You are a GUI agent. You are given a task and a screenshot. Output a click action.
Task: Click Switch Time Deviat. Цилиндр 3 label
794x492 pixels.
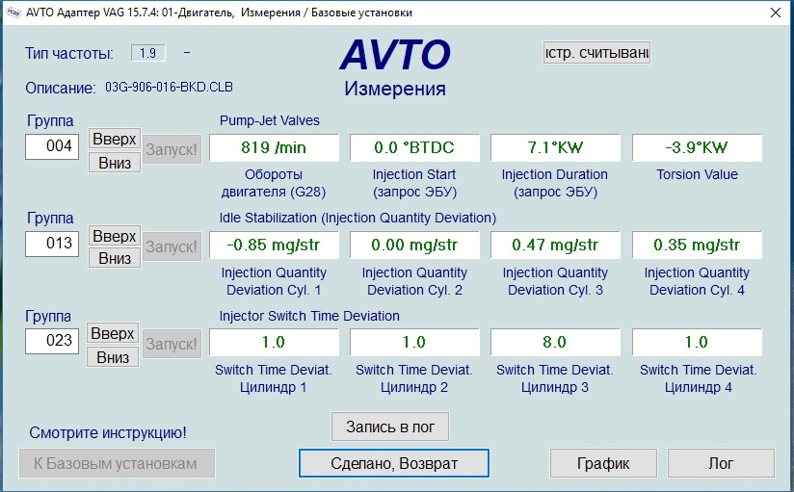[x=555, y=378]
